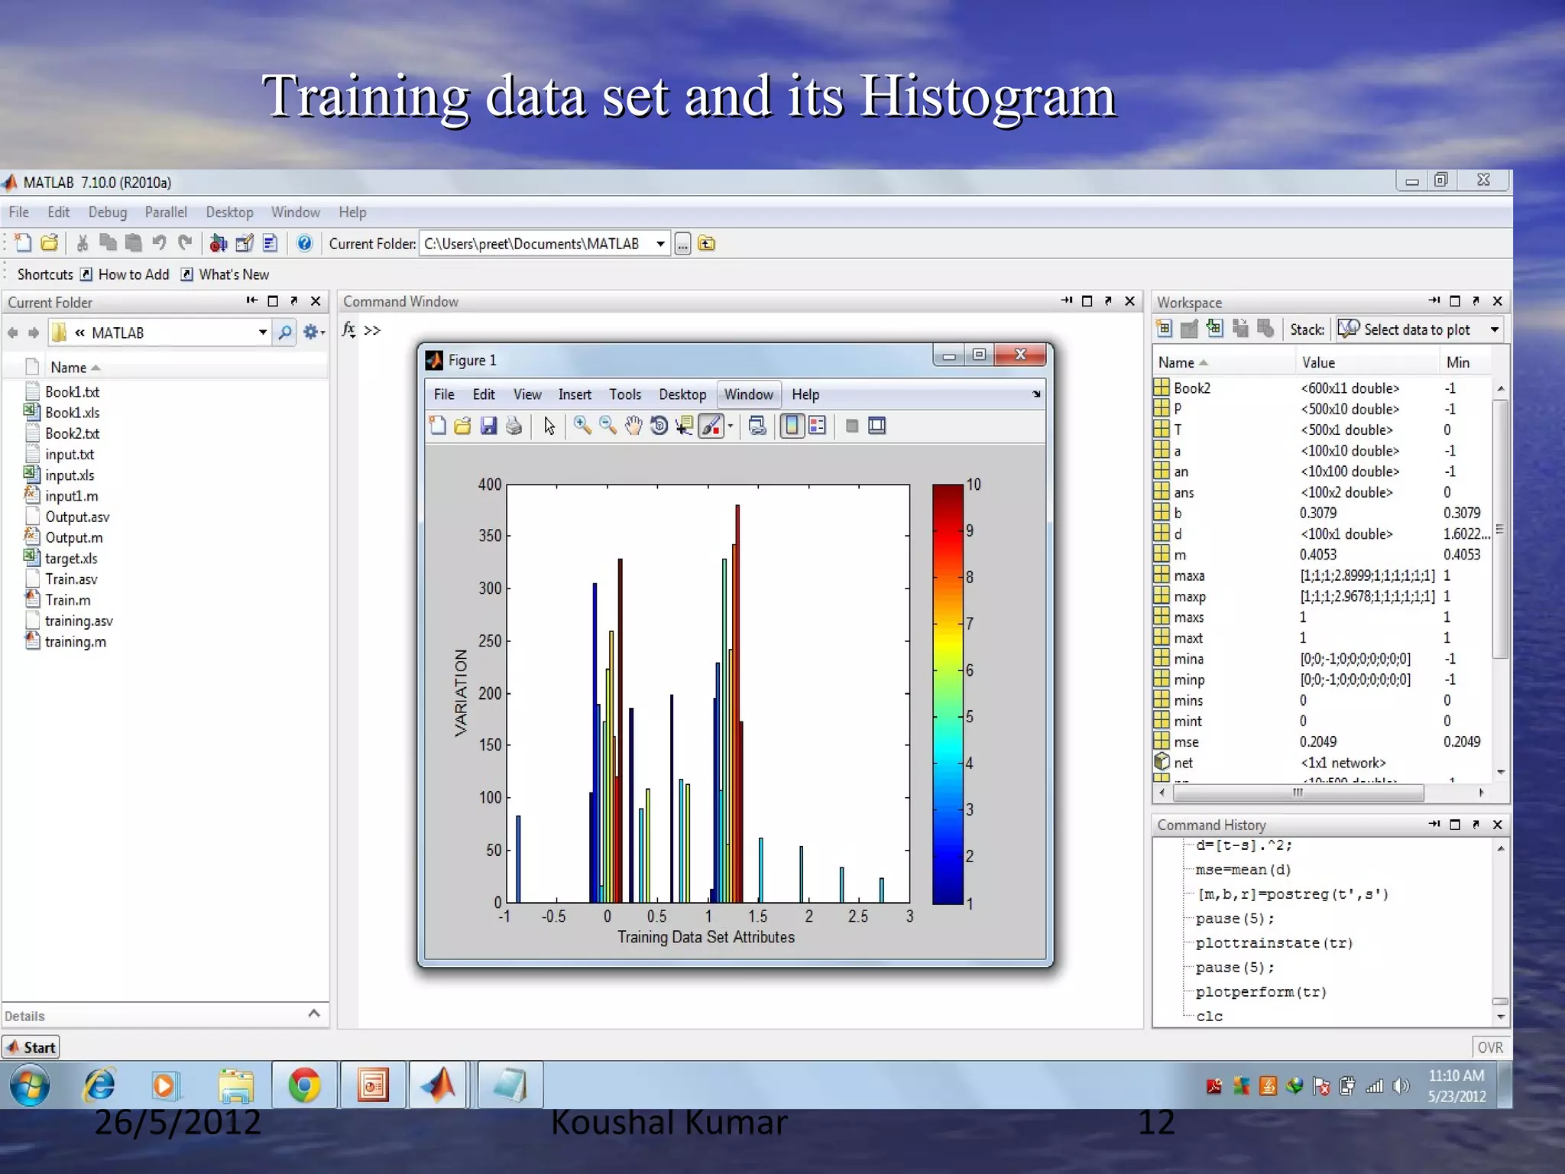The height and width of the screenshot is (1174, 1565).
Task: Click the search magnifier in Current Folder panel
Action: click(285, 332)
